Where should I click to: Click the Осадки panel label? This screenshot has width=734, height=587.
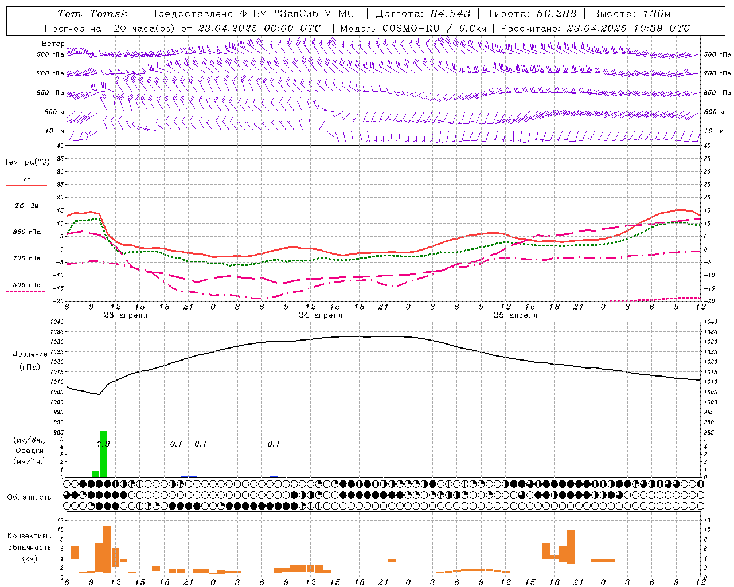coord(29,451)
